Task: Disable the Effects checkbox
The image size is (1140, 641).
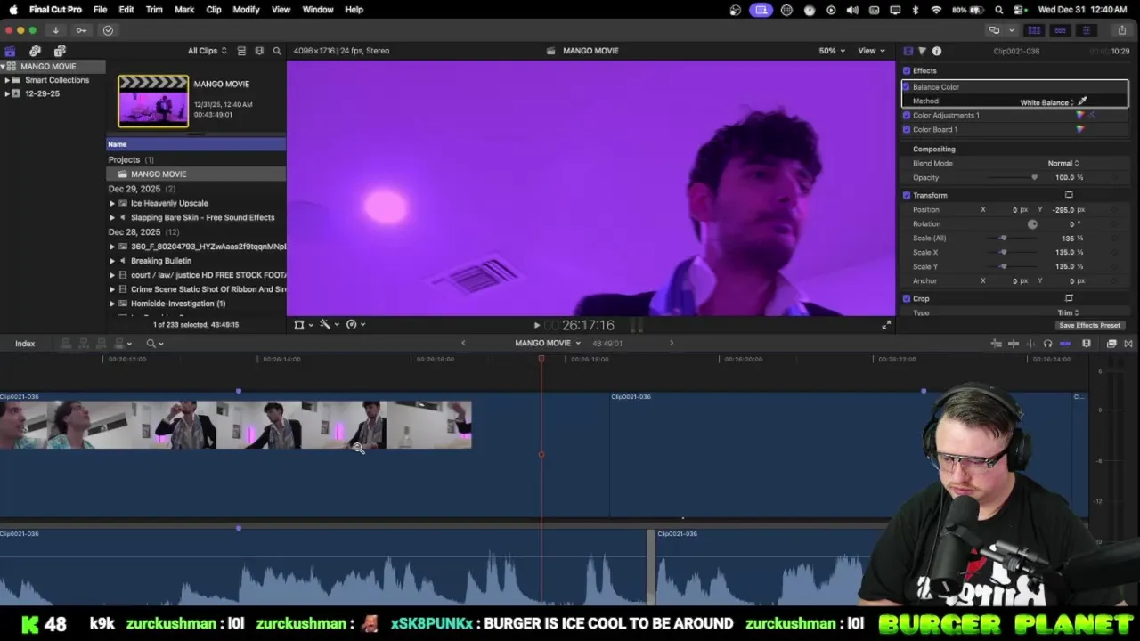Action: tap(907, 70)
